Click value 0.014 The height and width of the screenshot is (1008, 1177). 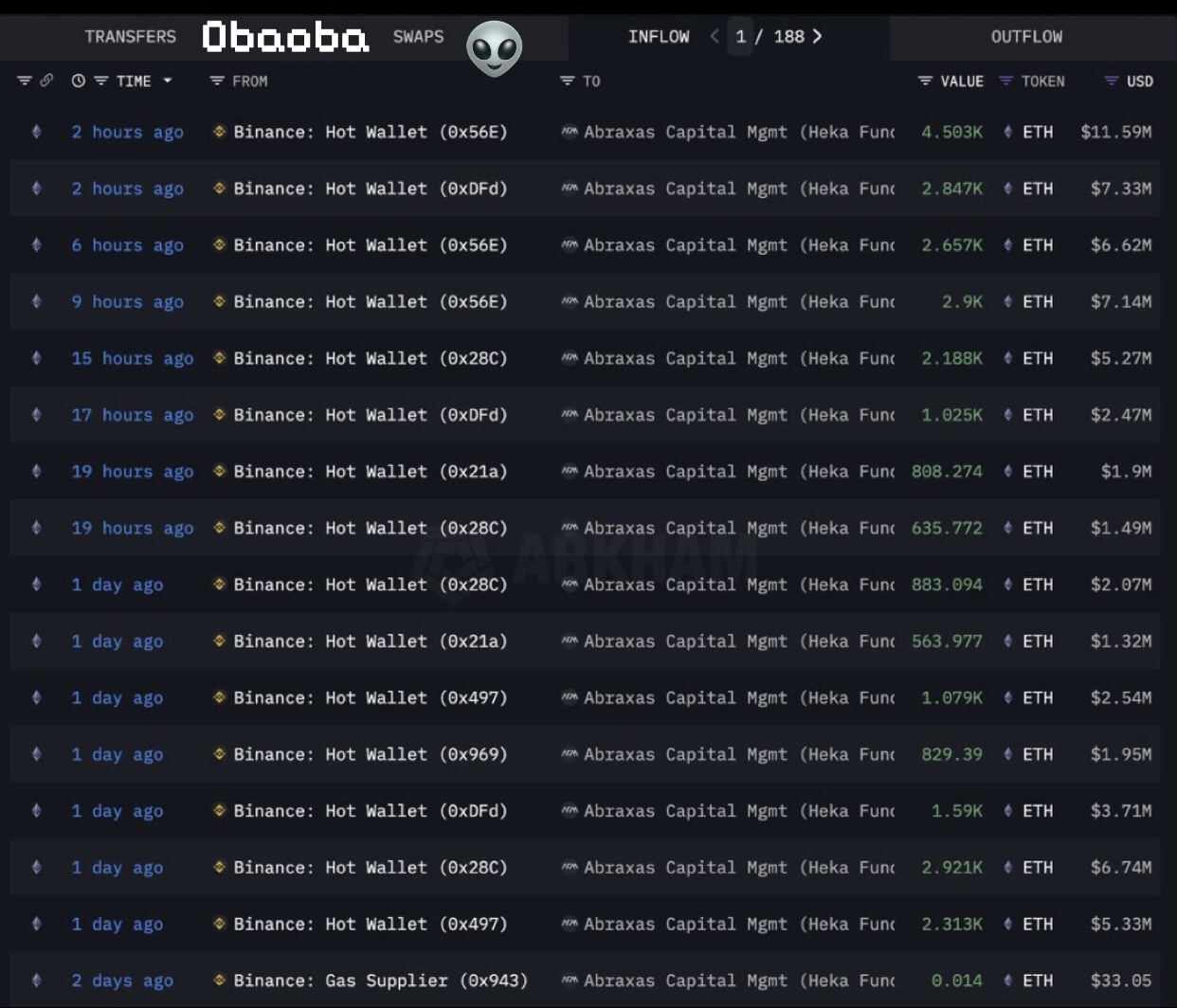click(957, 981)
